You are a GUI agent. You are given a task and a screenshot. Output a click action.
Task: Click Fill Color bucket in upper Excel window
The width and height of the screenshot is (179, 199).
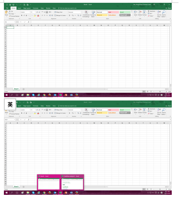(x=35, y=15)
